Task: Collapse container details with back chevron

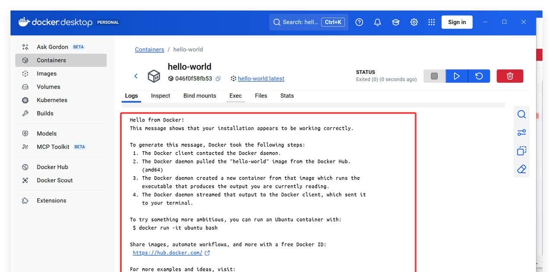Action: point(136,76)
